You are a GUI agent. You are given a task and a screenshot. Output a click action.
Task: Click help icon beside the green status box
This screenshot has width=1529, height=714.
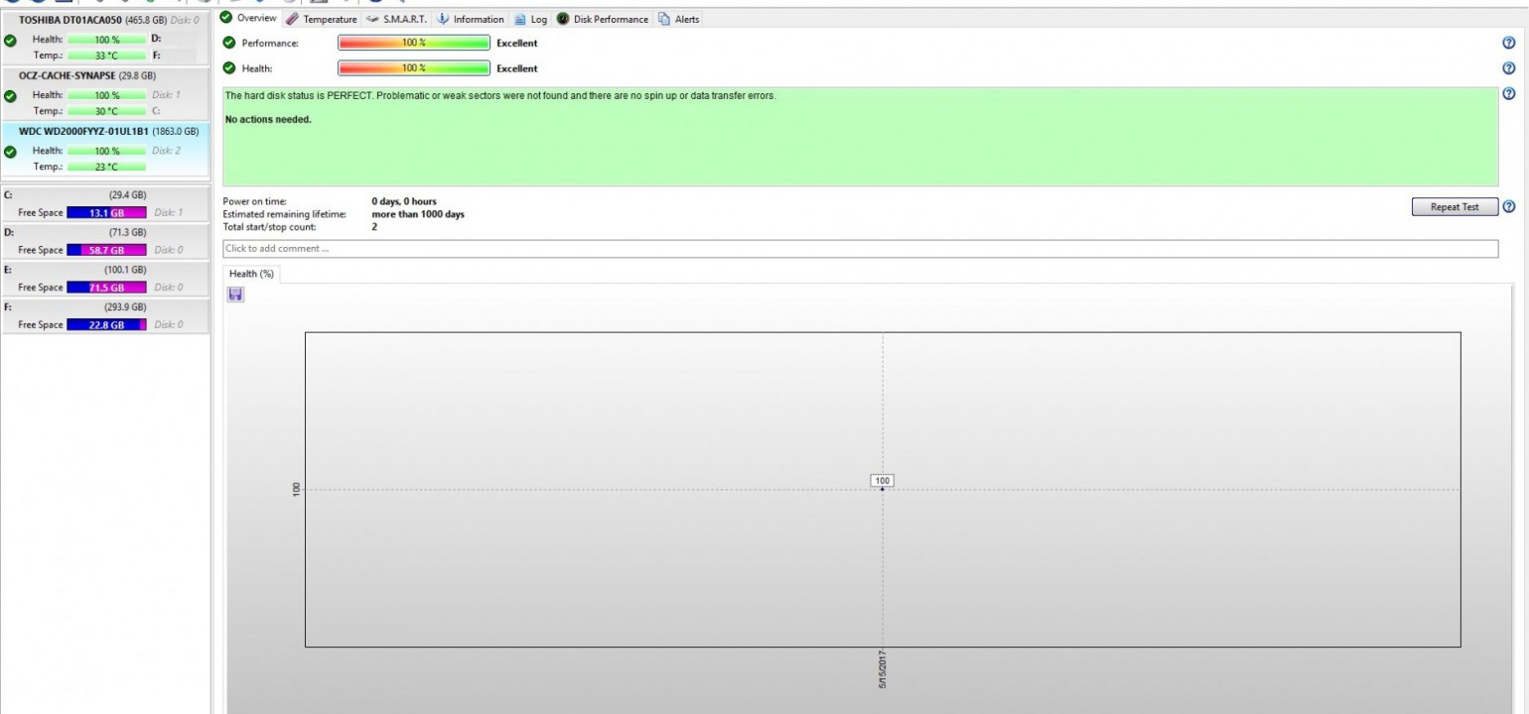pos(1509,94)
